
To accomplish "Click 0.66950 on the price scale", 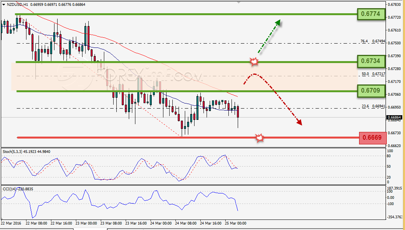I will pos(394,107).
